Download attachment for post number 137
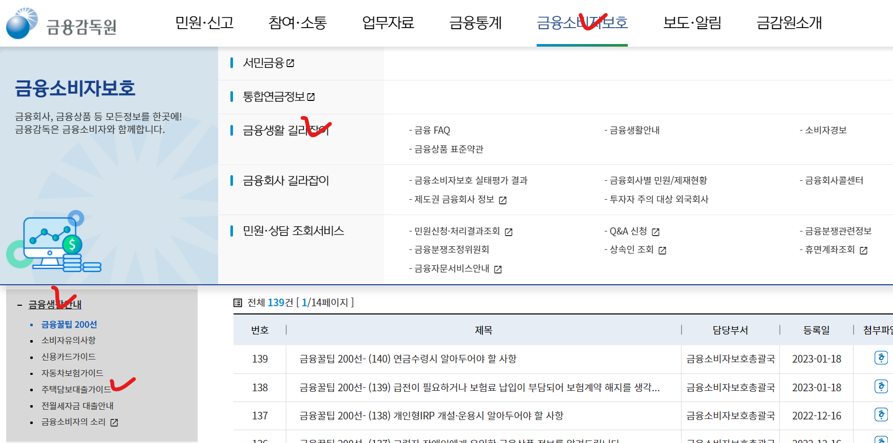This screenshot has height=443, width=893. [881, 414]
